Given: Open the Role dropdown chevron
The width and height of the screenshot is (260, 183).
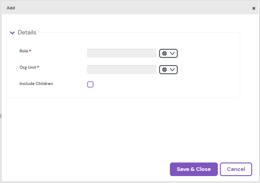Looking at the screenshot, I should click(x=172, y=53).
